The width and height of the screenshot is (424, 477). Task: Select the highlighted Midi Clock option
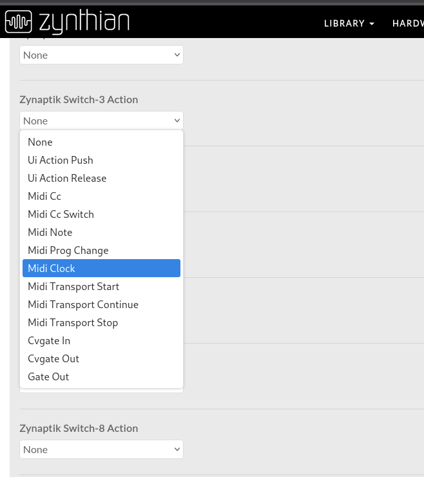52,268
